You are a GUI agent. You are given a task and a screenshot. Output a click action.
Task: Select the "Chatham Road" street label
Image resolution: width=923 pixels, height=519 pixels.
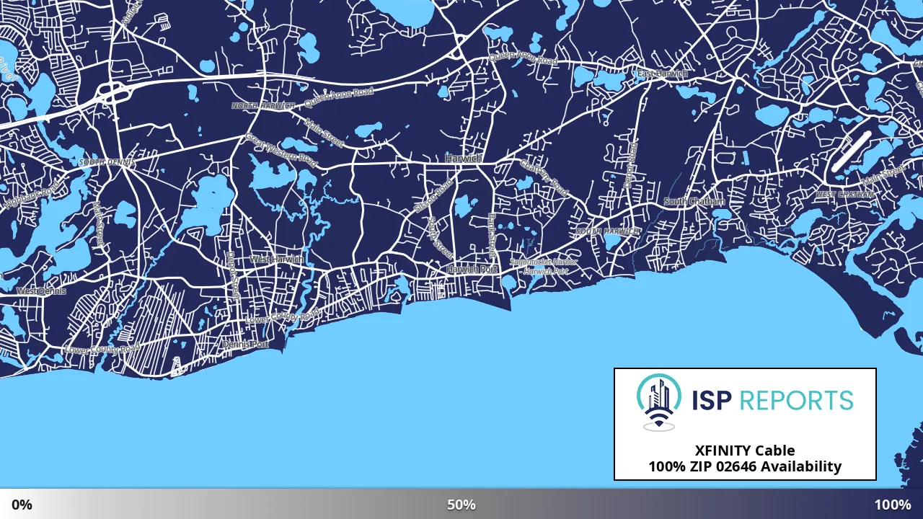coord(544,177)
